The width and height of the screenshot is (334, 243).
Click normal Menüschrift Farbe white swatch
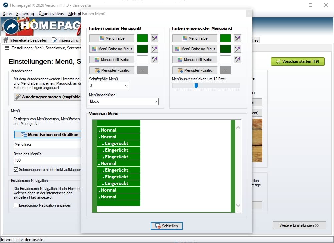point(142,60)
